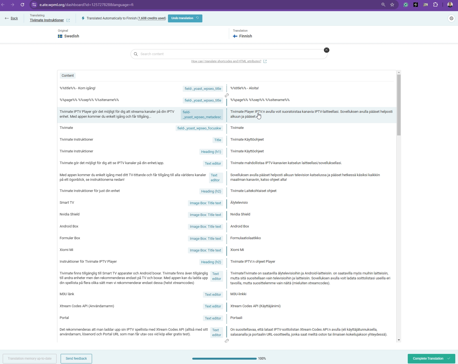Image resolution: width=458 pixels, height=364 pixels.
Task: Click scrollbar up arrow of content list
Action: point(399,72)
